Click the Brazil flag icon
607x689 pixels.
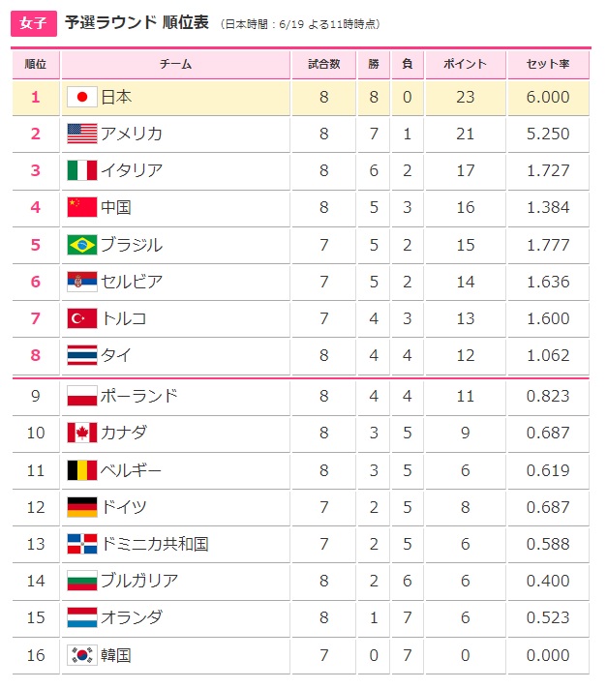tap(82, 245)
